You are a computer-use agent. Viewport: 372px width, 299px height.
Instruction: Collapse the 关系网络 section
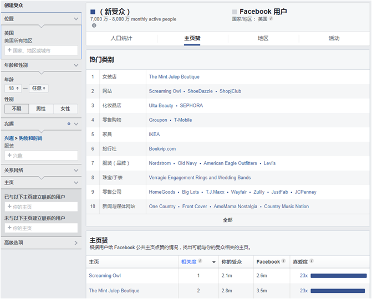pyautogui.click(x=76, y=171)
